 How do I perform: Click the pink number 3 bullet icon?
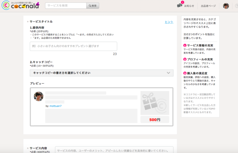[x=185, y=73]
